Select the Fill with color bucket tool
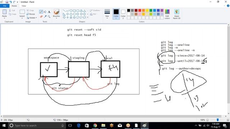This screenshot has height=129, width=230. point(45,12)
